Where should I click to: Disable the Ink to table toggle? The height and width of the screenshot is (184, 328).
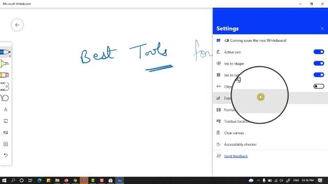pyautogui.click(x=319, y=75)
